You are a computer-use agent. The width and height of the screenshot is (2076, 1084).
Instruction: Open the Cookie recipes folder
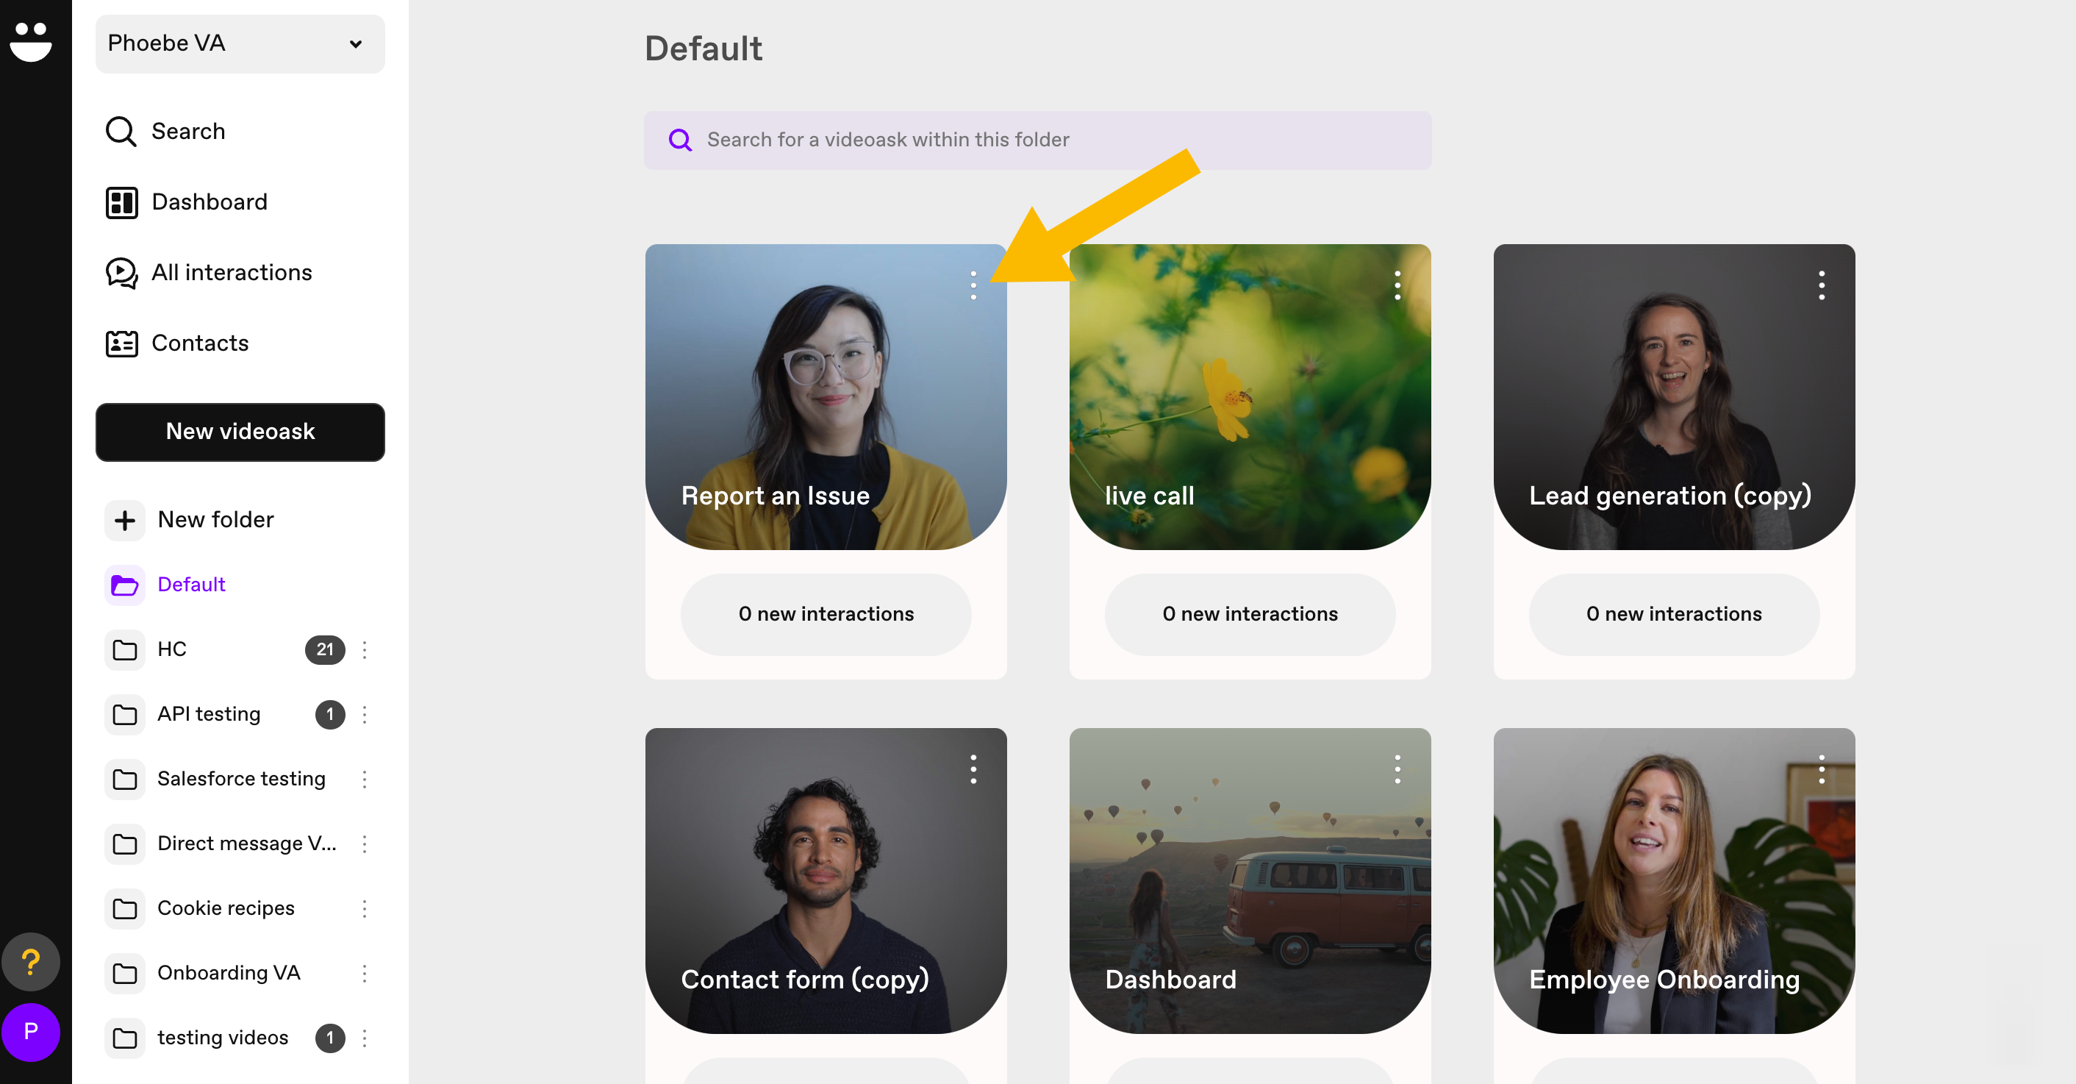point(226,908)
